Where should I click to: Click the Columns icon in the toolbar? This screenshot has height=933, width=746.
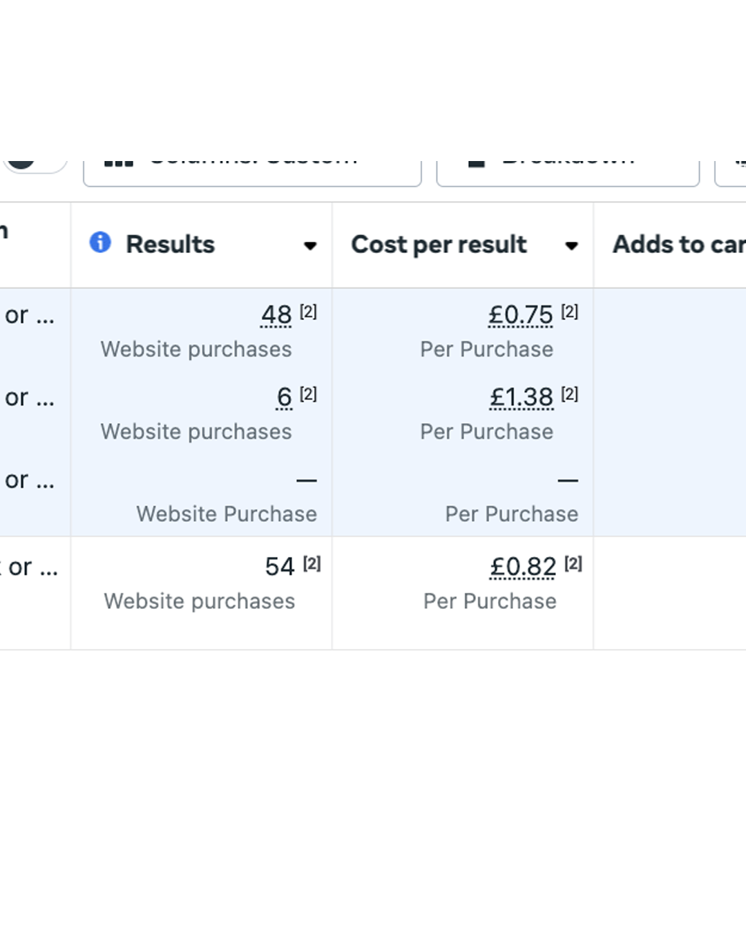(x=118, y=163)
